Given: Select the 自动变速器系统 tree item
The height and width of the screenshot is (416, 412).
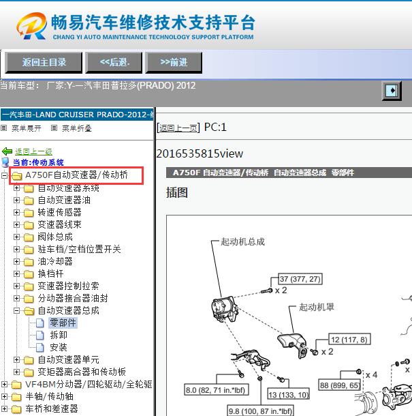Looking at the screenshot, I should pyautogui.click(x=68, y=188).
